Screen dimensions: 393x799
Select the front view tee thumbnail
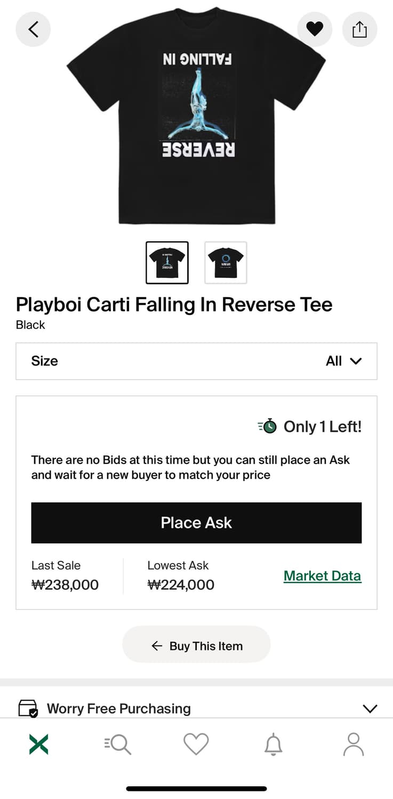point(167,263)
